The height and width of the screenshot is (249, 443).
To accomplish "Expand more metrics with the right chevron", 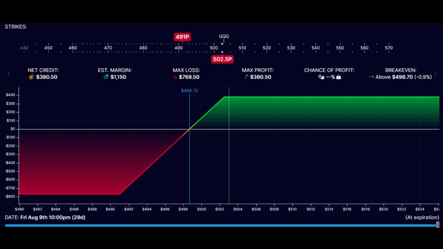I will pos(435,74).
